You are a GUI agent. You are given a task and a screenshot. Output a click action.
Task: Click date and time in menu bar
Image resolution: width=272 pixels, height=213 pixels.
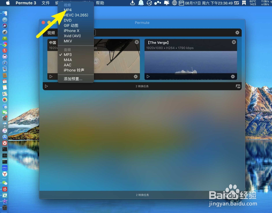(x=209, y=3)
